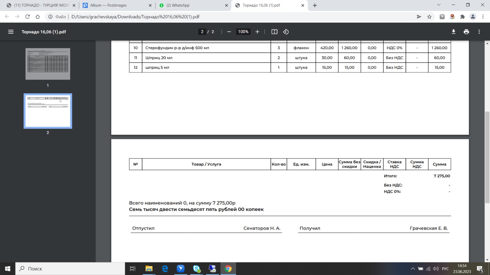
Task: Click the scrollbar up arrow
Action: (487, 43)
